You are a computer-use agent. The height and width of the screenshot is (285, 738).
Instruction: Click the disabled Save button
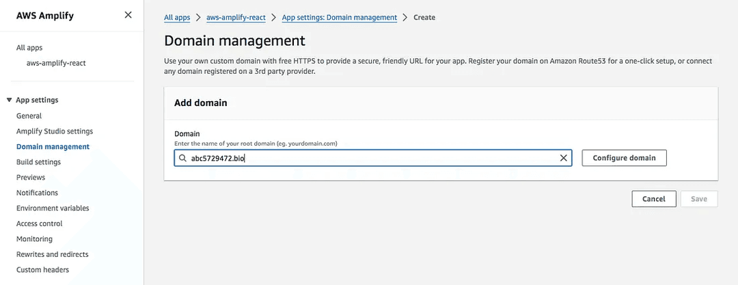pyautogui.click(x=699, y=199)
